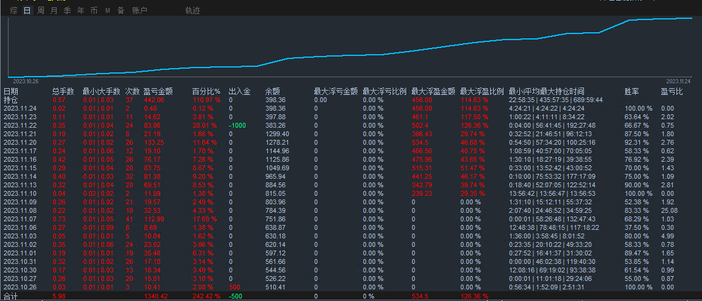Image resolution: width=702 pixels, height=301 pixels.
Task: Click the 242.42 % total percentage
Action: 206,296
